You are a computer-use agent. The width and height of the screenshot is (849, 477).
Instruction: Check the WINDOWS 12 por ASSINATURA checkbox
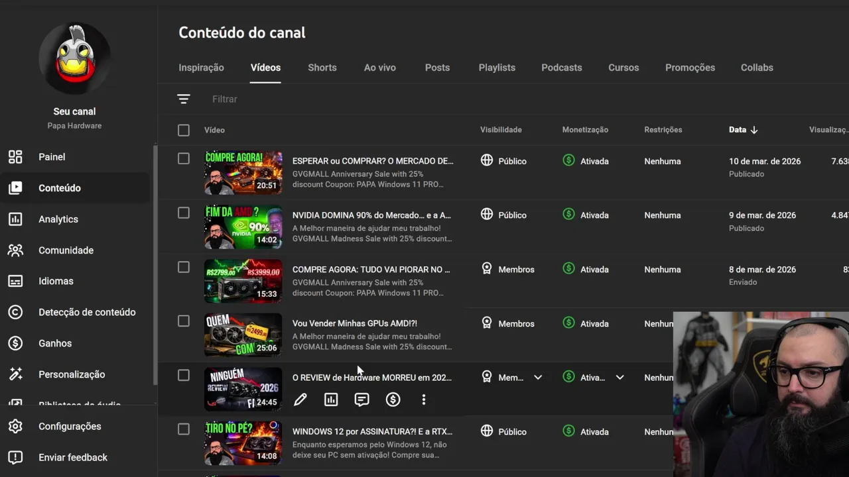click(x=184, y=429)
